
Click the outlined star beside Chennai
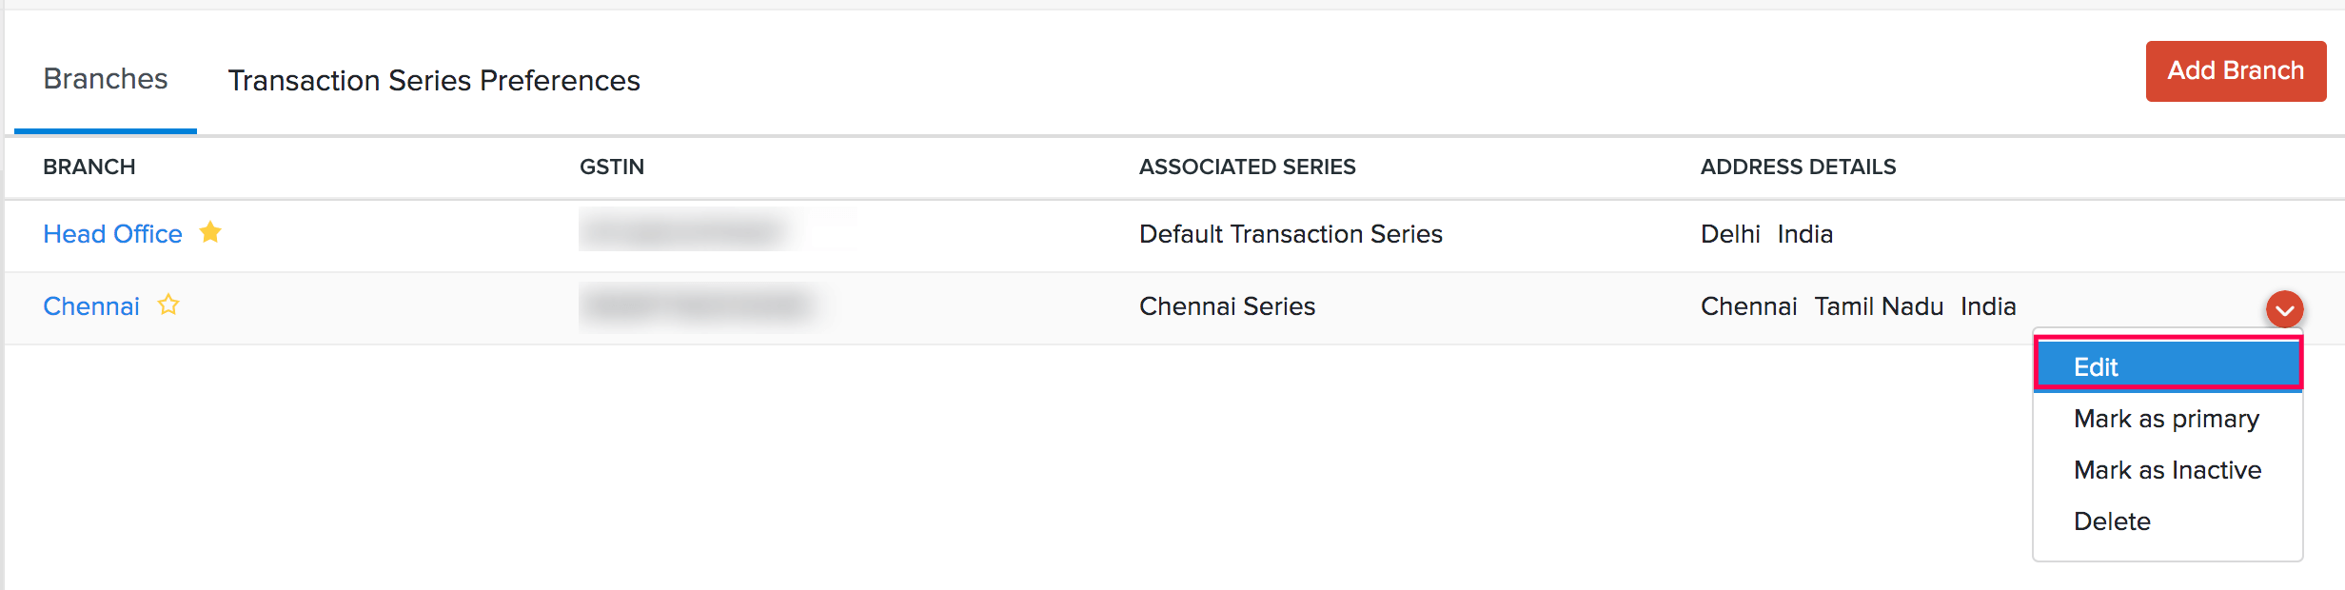[x=168, y=305]
